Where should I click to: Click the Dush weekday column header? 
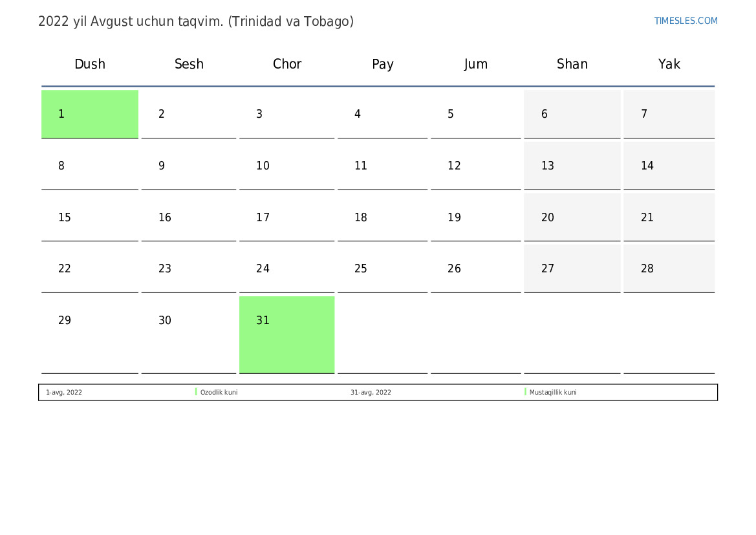90,63
